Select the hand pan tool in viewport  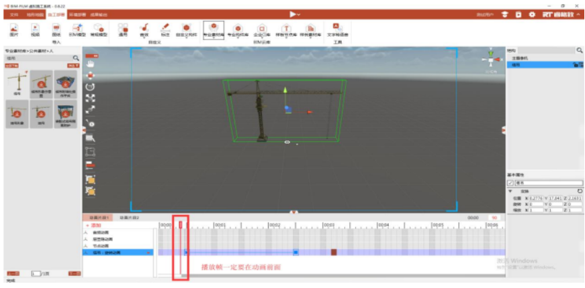(90, 64)
